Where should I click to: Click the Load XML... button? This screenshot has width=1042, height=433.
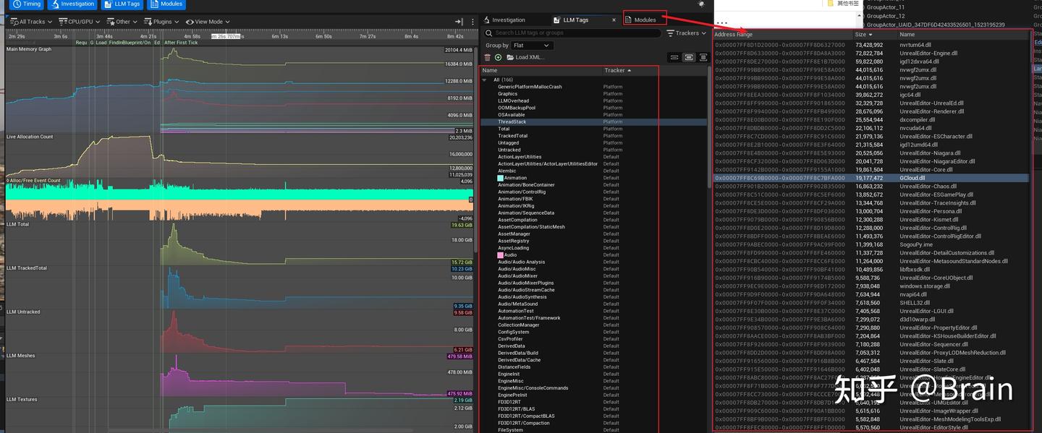pyautogui.click(x=525, y=57)
